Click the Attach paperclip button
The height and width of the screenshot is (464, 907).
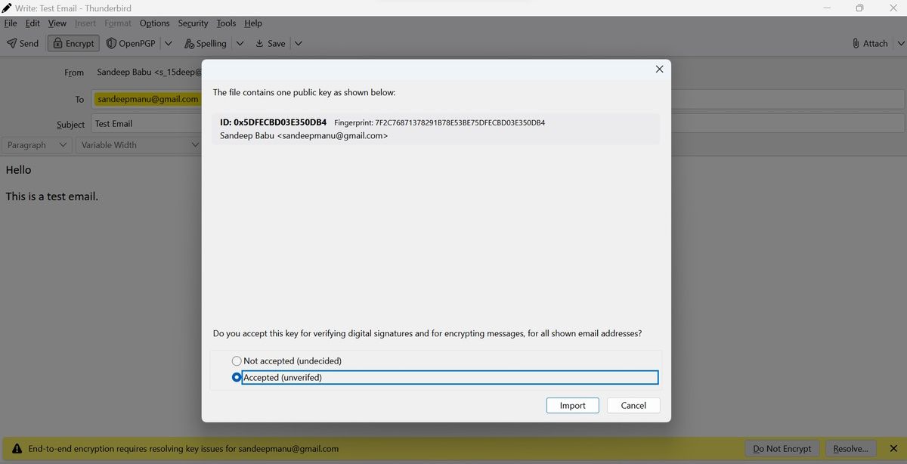870,43
